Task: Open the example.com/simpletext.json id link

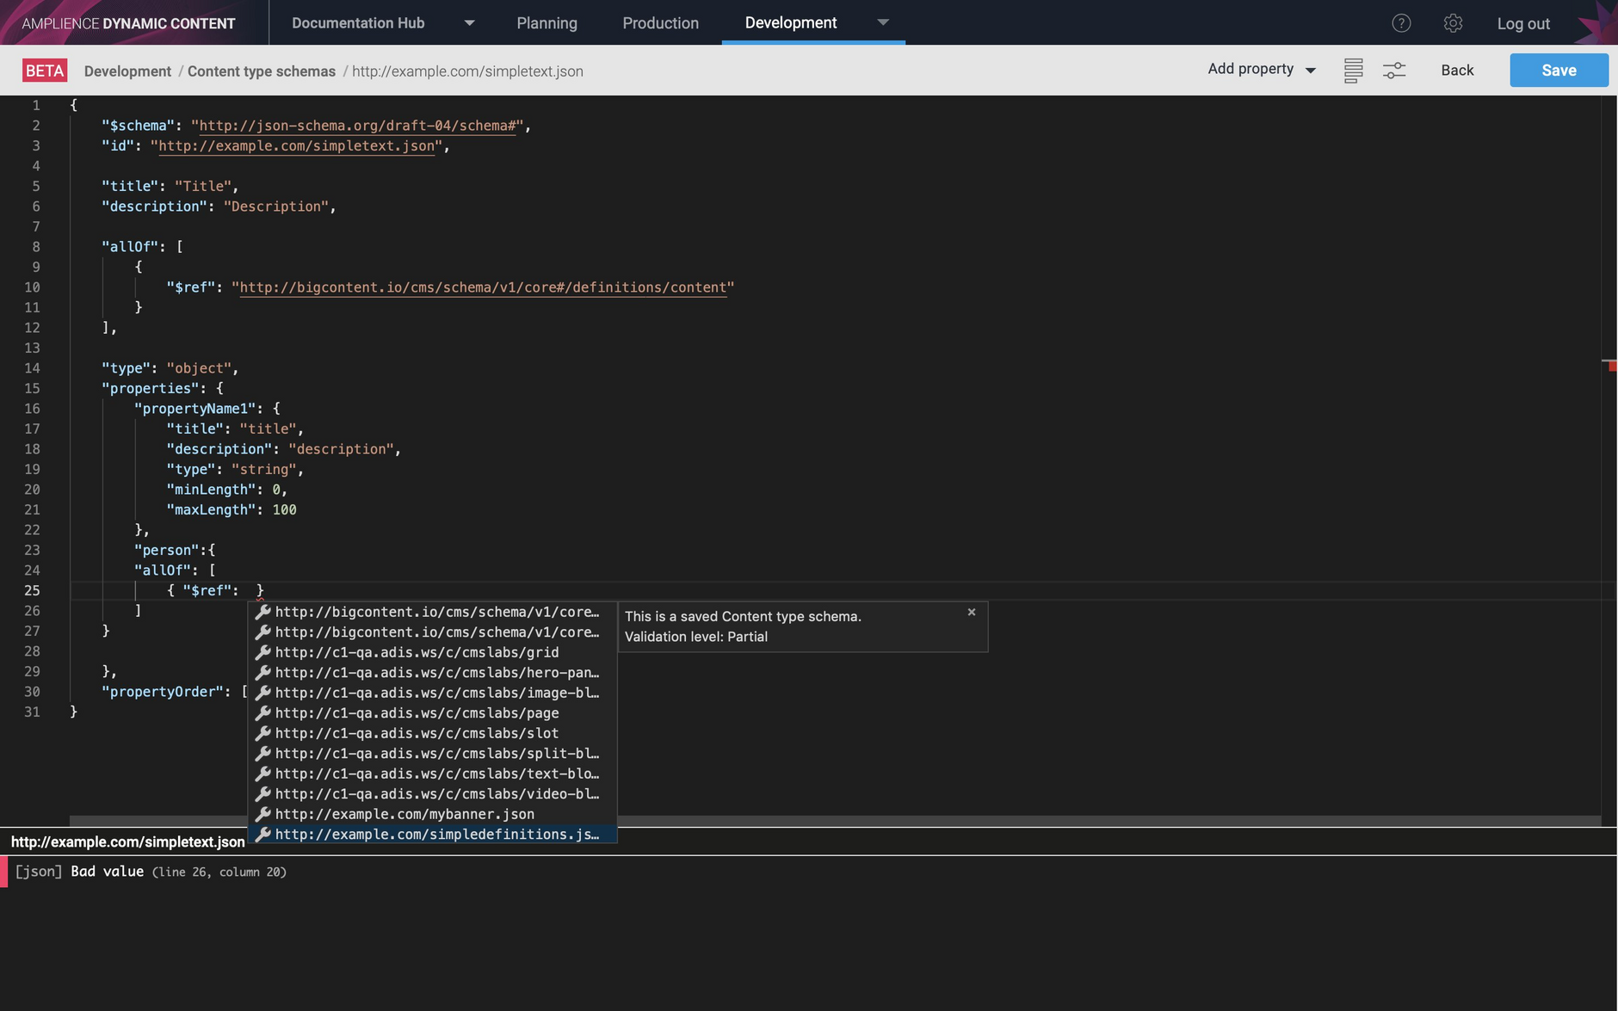Action: coord(297,145)
